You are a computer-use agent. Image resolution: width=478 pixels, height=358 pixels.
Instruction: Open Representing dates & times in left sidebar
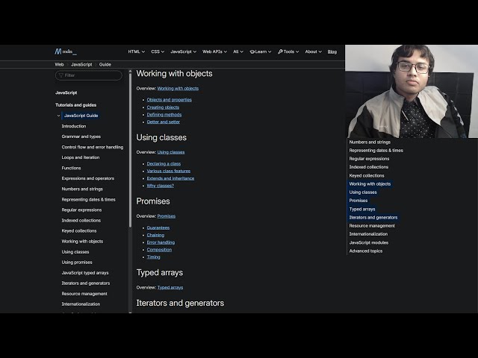(x=88, y=200)
